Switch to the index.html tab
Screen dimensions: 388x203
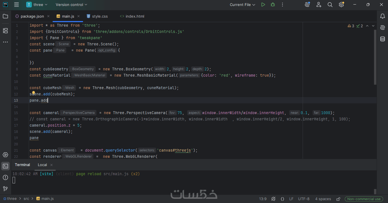pyautogui.click(x=132, y=16)
